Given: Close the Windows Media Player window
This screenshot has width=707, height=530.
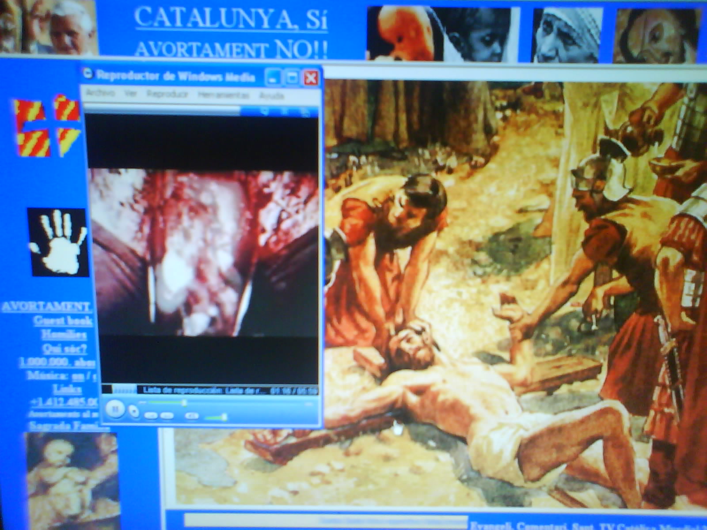Looking at the screenshot, I should [311, 78].
